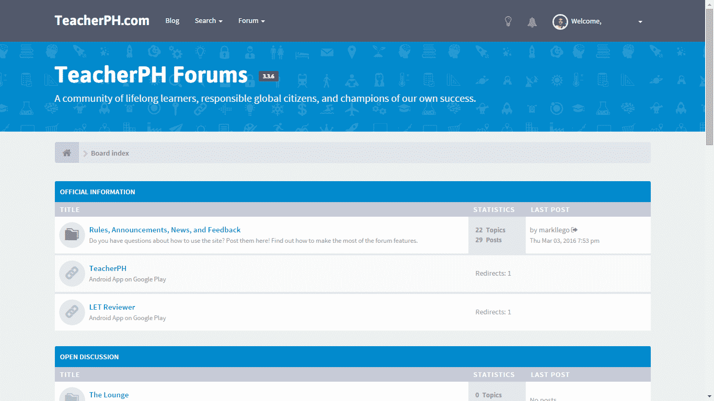Viewport: 714px width, 401px height.
Task: Open the Welcome user dropdown arrow
Action: click(x=640, y=22)
